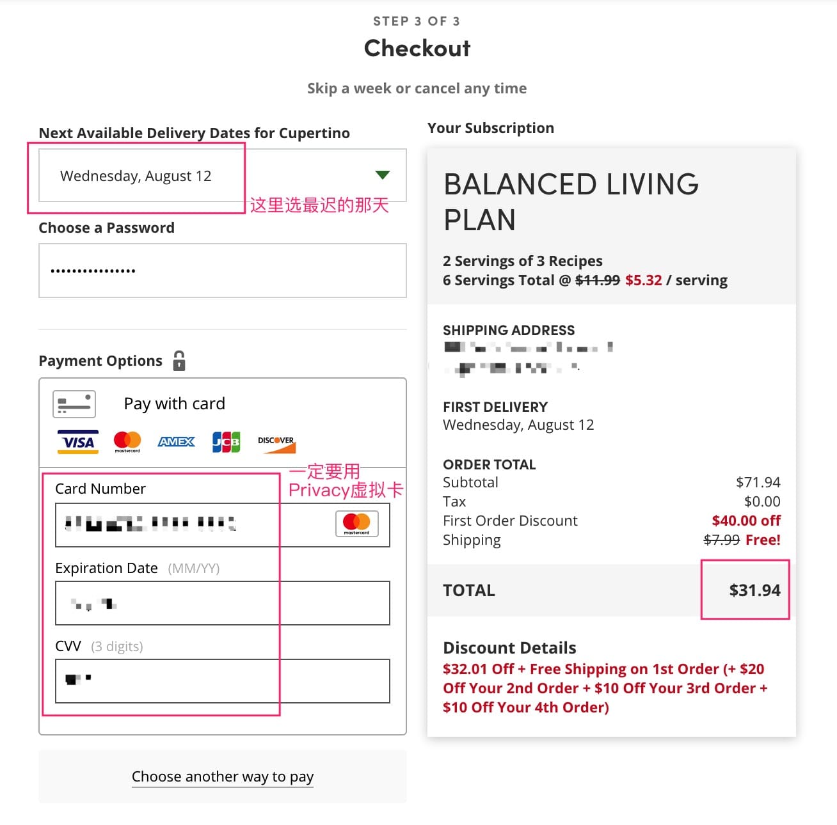Click the credit card icon next to Pay with card
Image resolution: width=837 pixels, height=825 pixels.
point(74,404)
